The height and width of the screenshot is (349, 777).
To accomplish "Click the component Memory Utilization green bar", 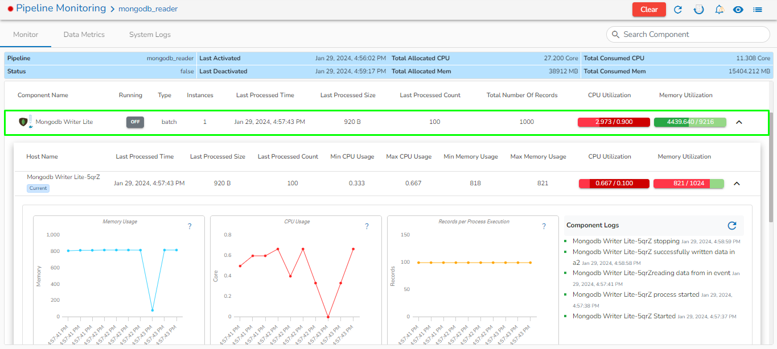I will (690, 122).
